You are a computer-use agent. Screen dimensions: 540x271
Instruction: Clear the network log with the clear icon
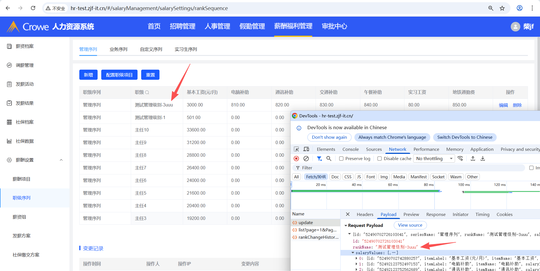pyautogui.click(x=306, y=159)
